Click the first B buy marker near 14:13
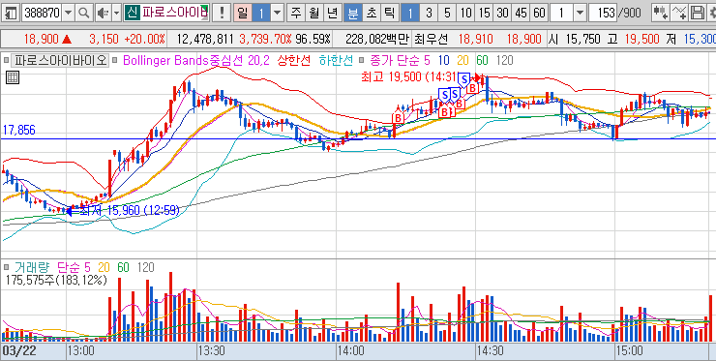The image size is (716, 361). pyautogui.click(x=399, y=117)
